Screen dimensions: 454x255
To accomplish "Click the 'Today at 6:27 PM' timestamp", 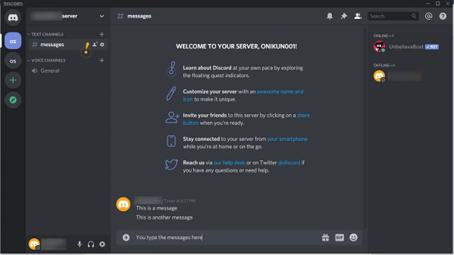I will (180, 201).
